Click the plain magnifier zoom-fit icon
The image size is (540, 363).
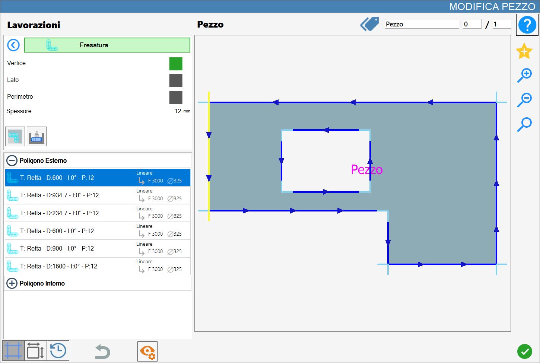pyautogui.click(x=524, y=124)
